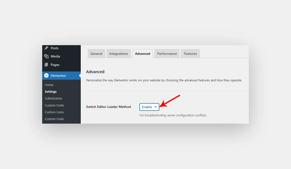Click the Pages icon in sidebar
The height and width of the screenshot is (169, 291).
pyautogui.click(x=46, y=65)
